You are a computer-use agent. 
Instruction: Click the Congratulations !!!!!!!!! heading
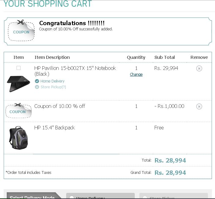(x=72, y=23)
